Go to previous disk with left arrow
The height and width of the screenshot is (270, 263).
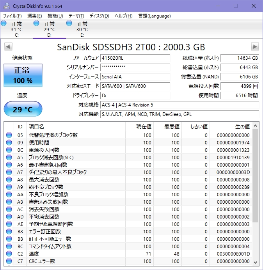click(x=8, y=46)
